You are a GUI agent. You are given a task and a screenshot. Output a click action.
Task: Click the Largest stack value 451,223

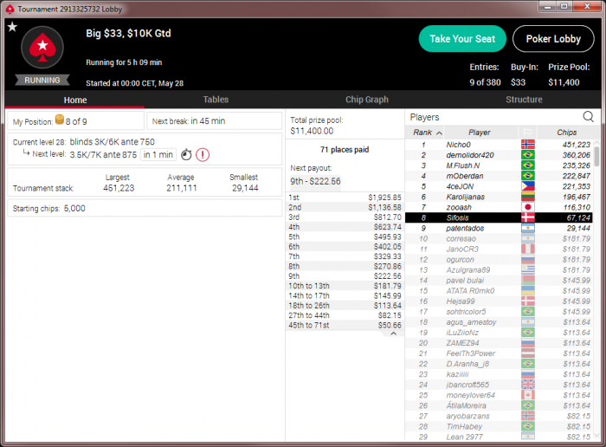click(x=119, y=188)
